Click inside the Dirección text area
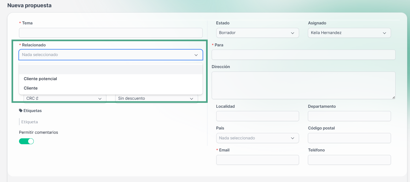The width and height of the screenshot is (410, 182). (303, 85)
